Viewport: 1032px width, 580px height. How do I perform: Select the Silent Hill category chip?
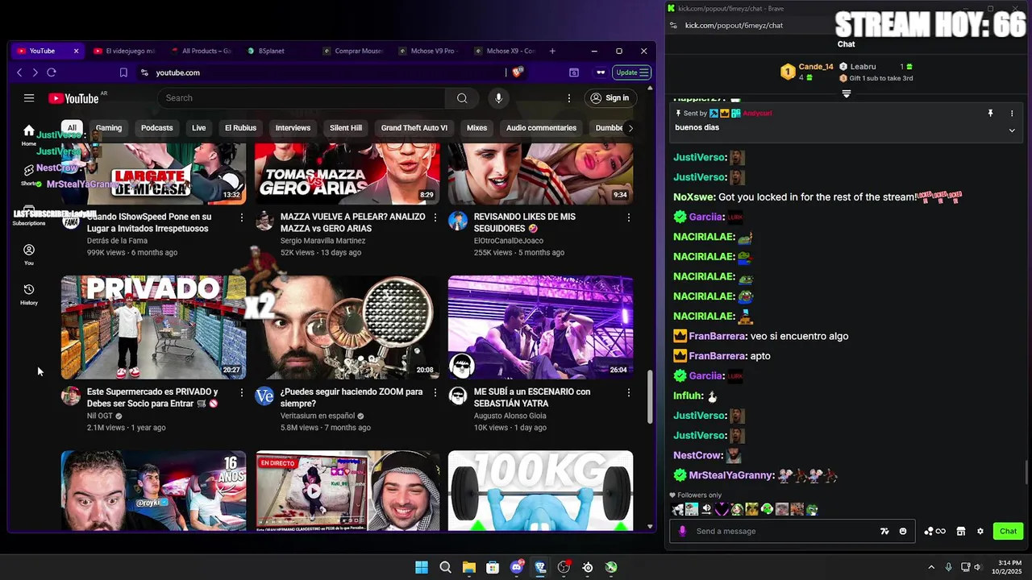coord(346,128)
